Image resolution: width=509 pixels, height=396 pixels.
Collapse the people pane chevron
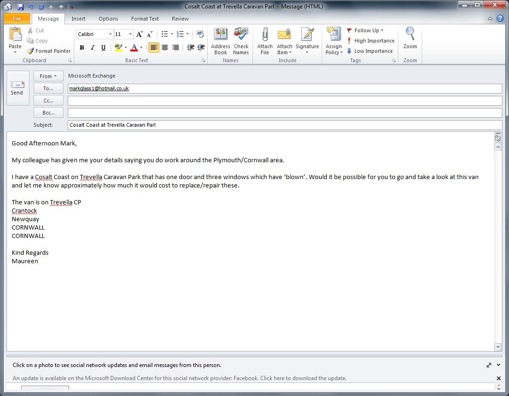[x=499, y=365]
